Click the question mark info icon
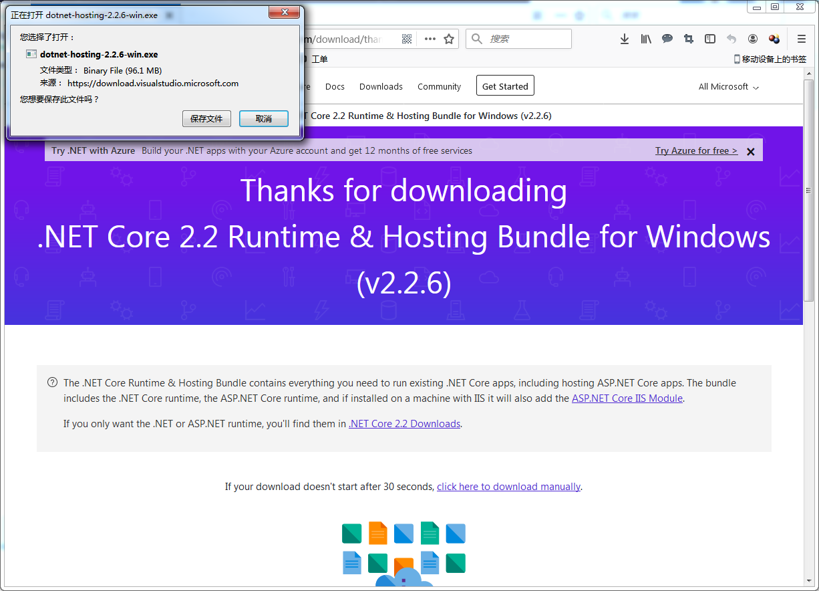Viewport: 819px width, 591px height. [x=52, y=383]
